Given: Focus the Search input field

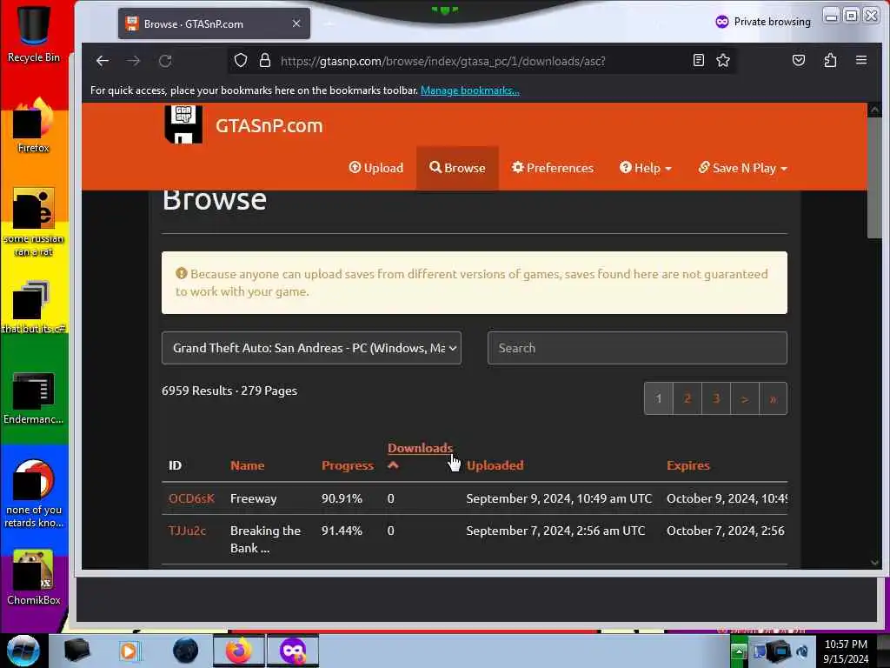Looking at the screenshot, I should click(637, 348).
